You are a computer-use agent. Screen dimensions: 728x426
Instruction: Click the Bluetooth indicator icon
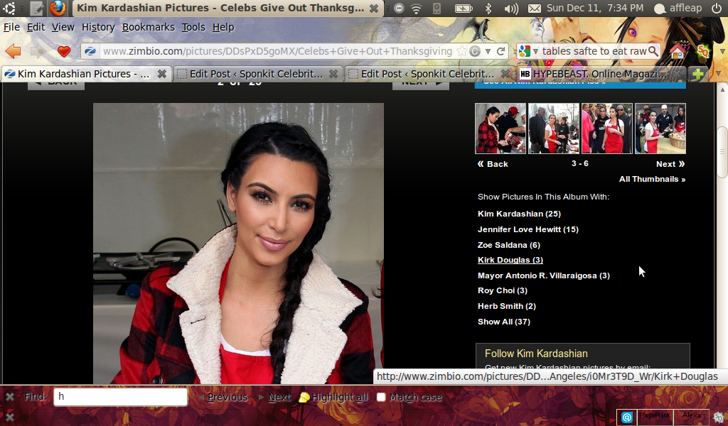point(488,8)
